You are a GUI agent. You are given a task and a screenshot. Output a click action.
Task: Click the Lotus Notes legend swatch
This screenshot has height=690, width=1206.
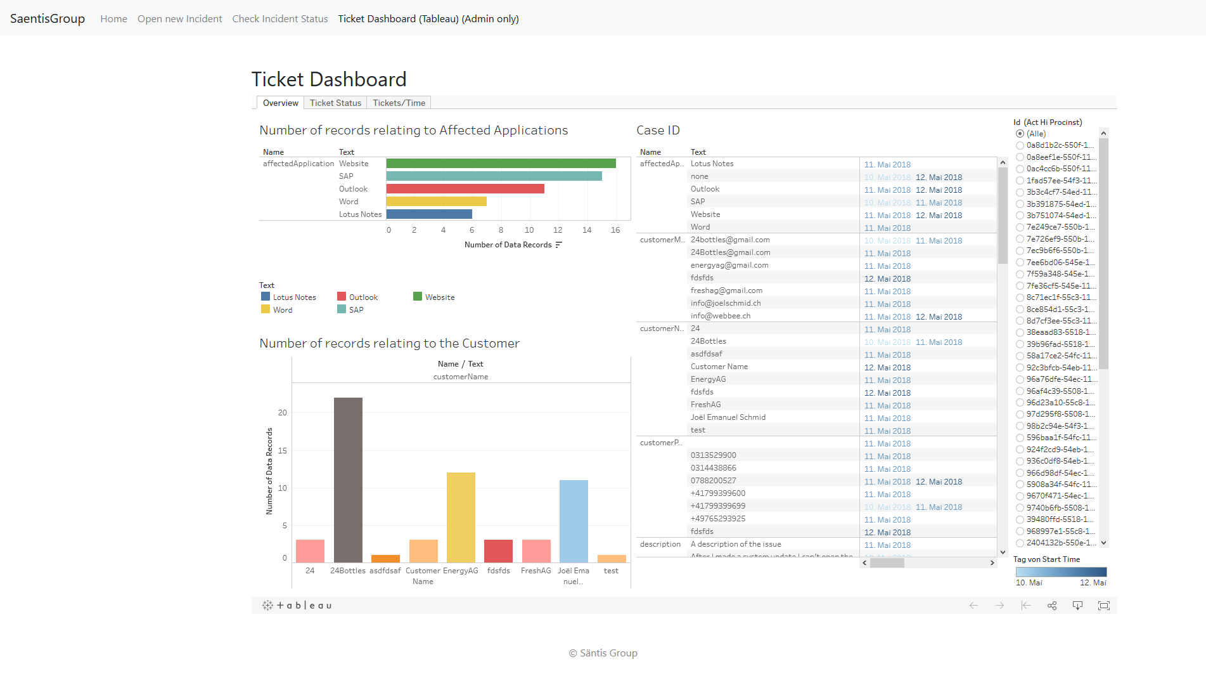266,296
